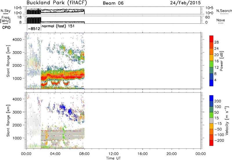The width and height of the screenshot is (232, 160).
Task: Click the grey ground scatter band in velocity panel
Action: coord(63,135)
